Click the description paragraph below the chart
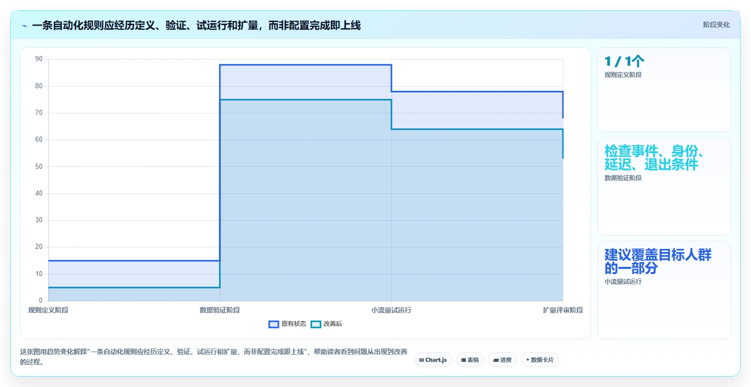Viewport: 751px width, 387px height. pyautogui.click(x=214, y=357)
